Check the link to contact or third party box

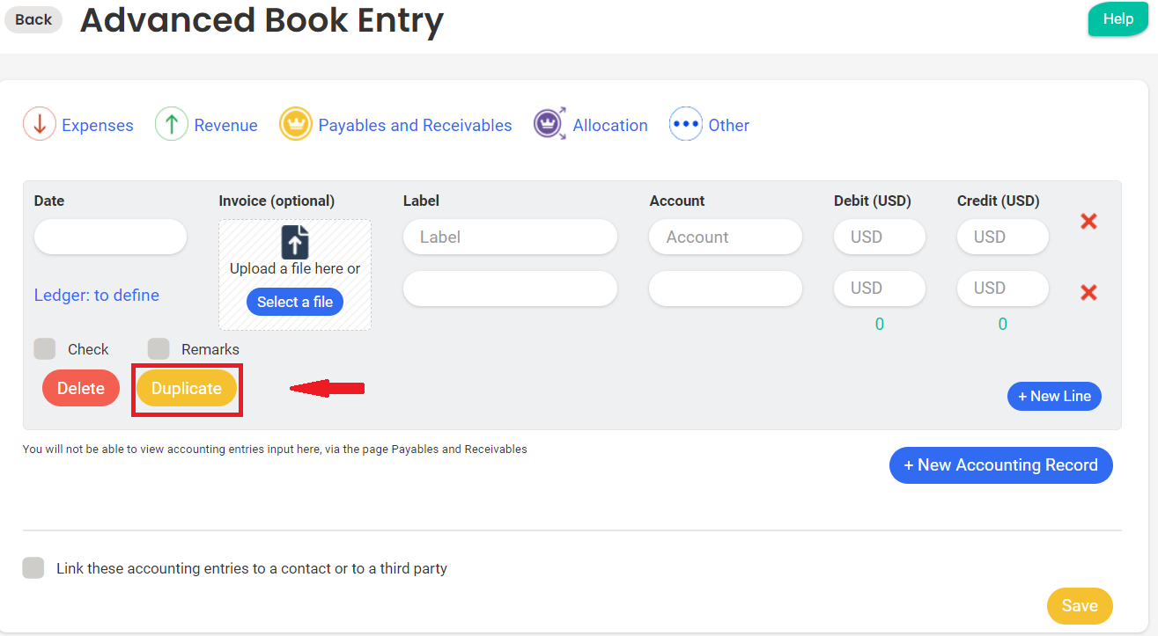pos(33,568)
